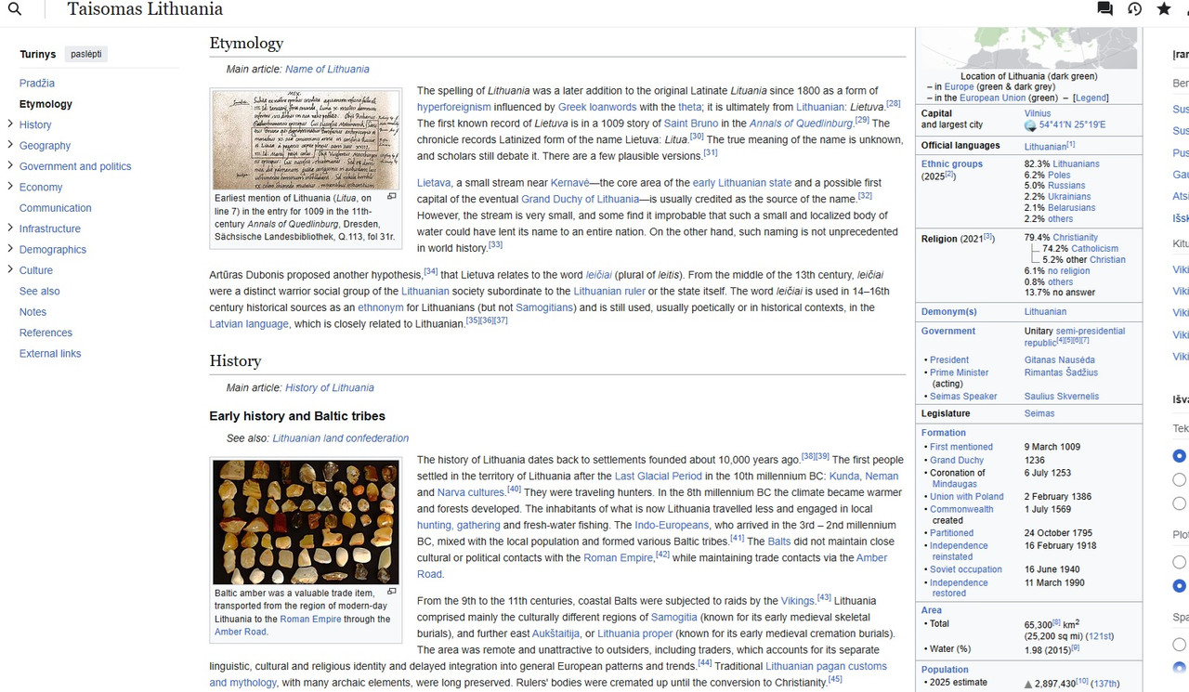Open the Lithuania location map thumbnail
Viewport: 1189px width, 692px height.
(1028, 48)
